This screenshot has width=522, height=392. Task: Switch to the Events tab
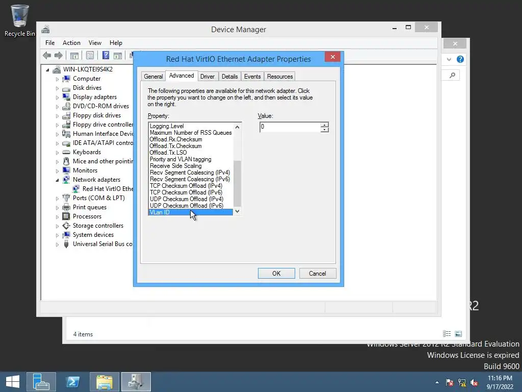[x=252, y=77]
